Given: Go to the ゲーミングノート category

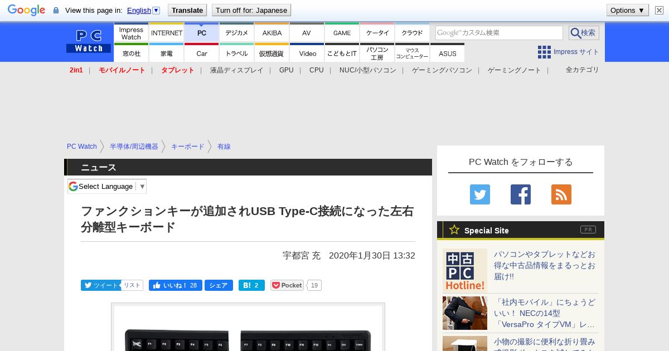Looking at the screenshot, I should (x=514, y=70).
